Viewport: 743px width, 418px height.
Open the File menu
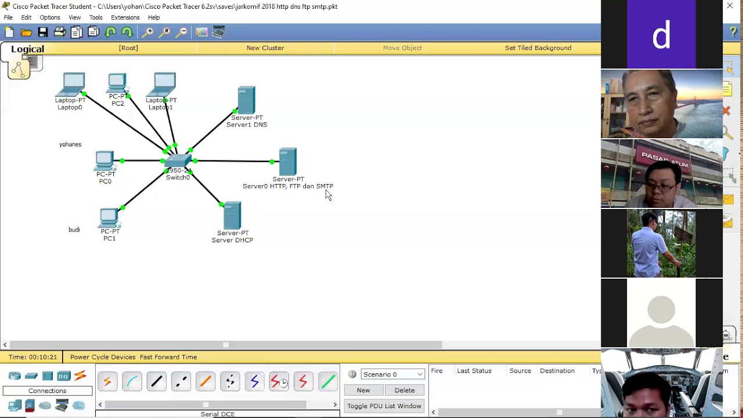tap(9, 17)
